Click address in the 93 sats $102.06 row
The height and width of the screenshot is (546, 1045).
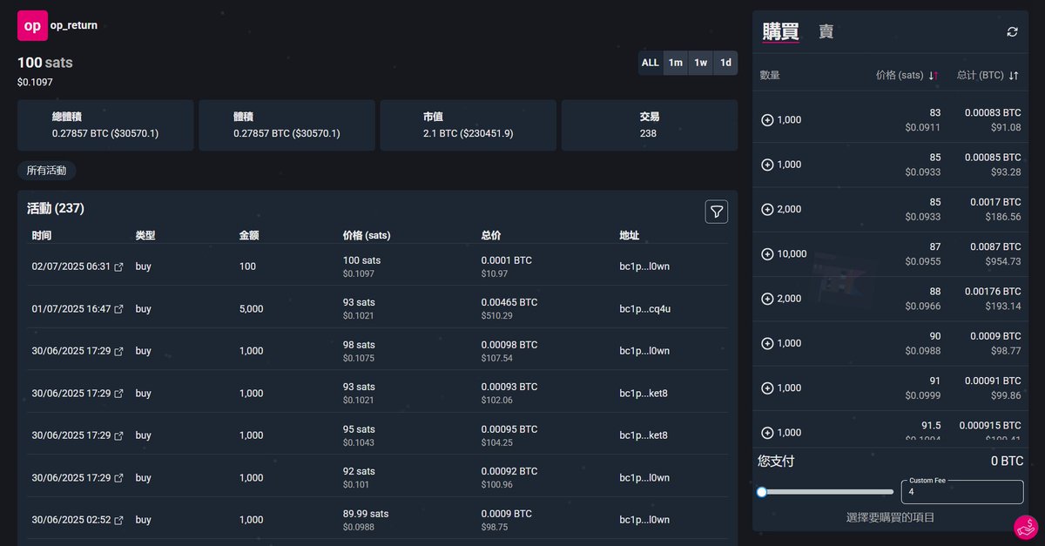click(644, 394)
